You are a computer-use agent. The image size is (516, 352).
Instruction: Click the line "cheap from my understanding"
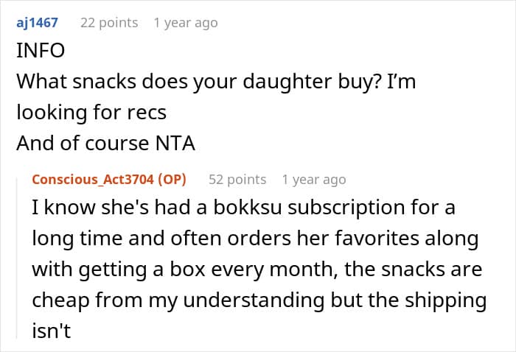pos(258,300)
